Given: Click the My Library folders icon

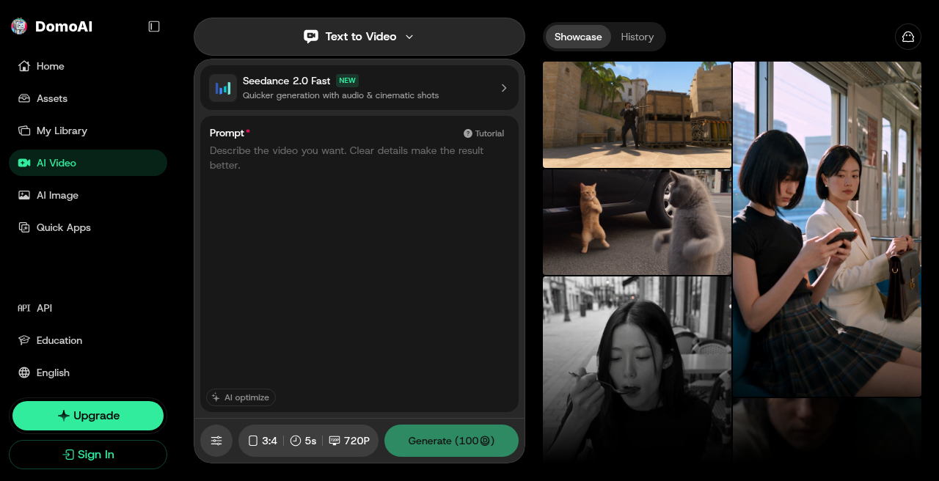Looking at the screenshot, I should [24, 131].
